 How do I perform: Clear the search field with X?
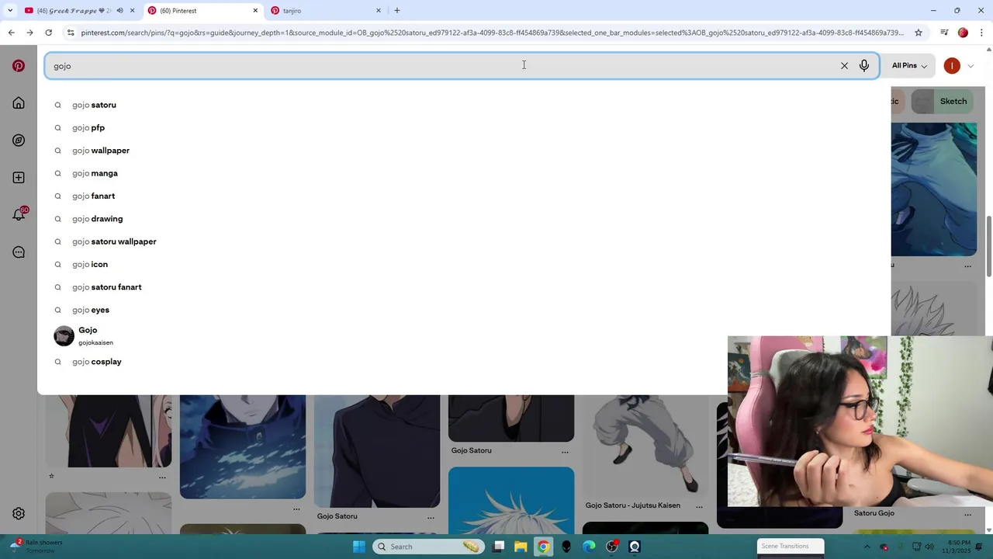click(844, 66)
